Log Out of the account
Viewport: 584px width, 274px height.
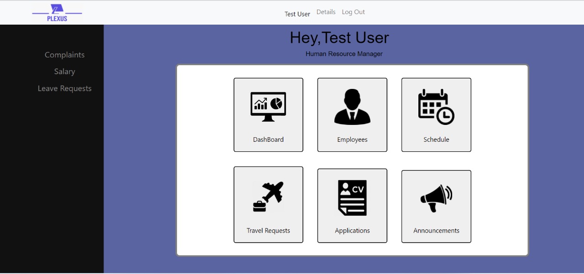click(353, 12)
